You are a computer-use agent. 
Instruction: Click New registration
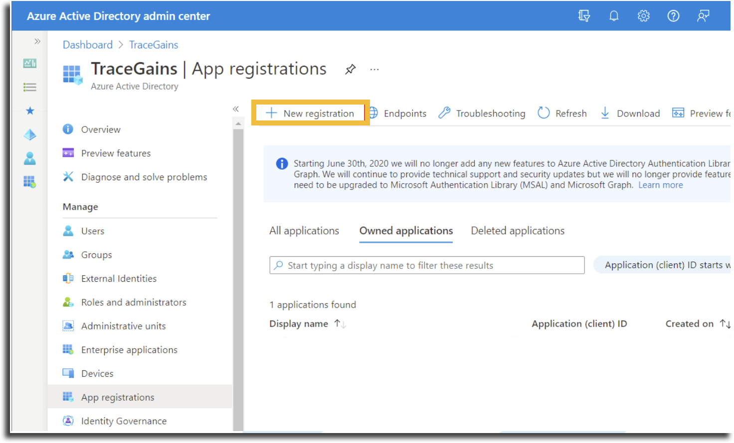coord(310,113)
